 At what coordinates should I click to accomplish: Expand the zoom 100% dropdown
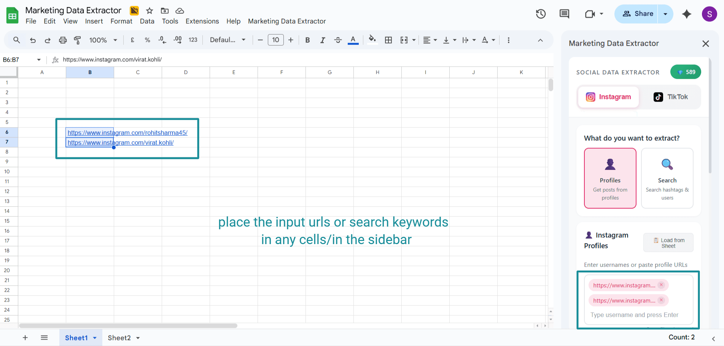(103, 40)
